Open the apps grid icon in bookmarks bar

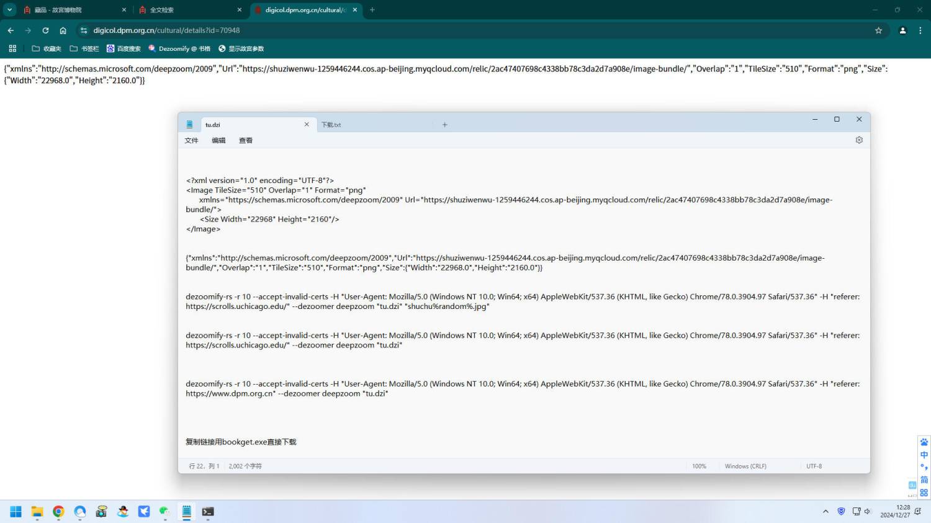click(x=12, y=48)
